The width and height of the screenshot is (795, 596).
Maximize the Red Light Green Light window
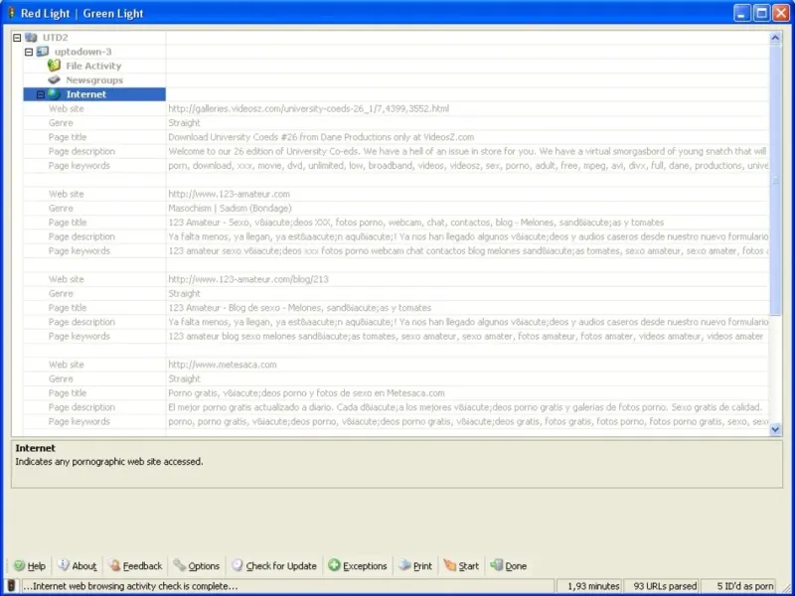(x=761, y=13)
